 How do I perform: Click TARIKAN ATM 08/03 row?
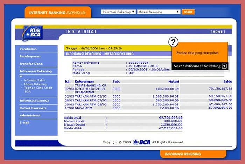coord(148,104)
